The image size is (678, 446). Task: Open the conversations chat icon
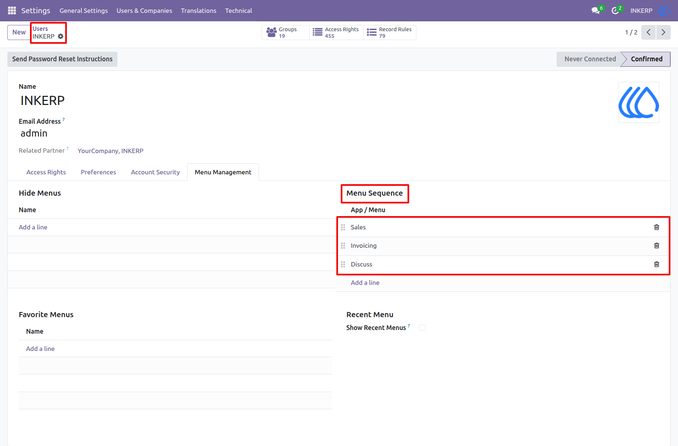click(x=595, y=11)
